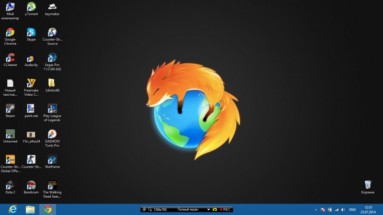Viewport: 383px width, 215px height.
Task: Click the Bandicam bar window-select icon
Action: (x=144, y=210)
